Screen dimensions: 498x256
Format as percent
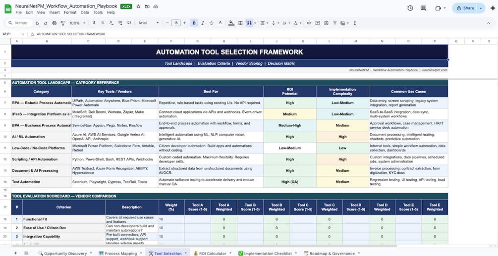(103, 23)
